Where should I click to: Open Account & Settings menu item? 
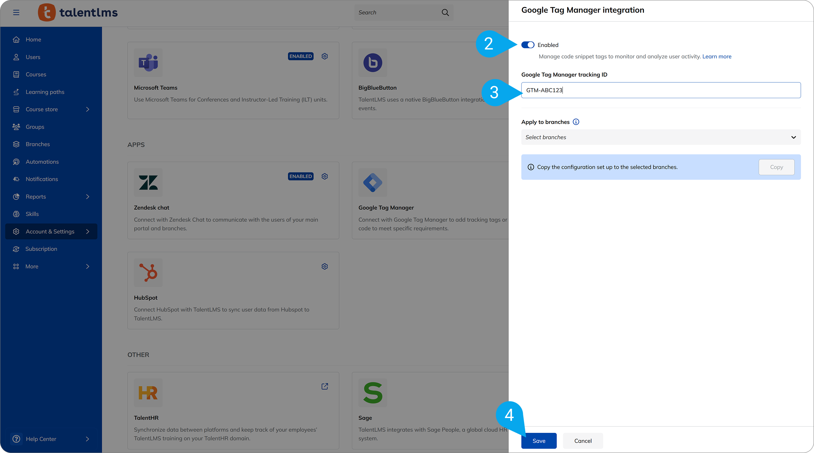pyautogui.click(x=50, y=232)
